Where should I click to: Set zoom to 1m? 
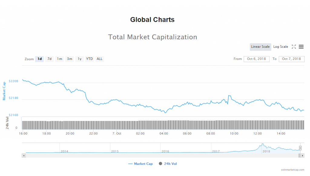[x=59, y=59]
